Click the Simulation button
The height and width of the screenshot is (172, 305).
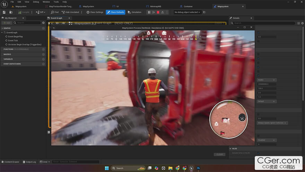pyautogui.click(x=134, y=12)
